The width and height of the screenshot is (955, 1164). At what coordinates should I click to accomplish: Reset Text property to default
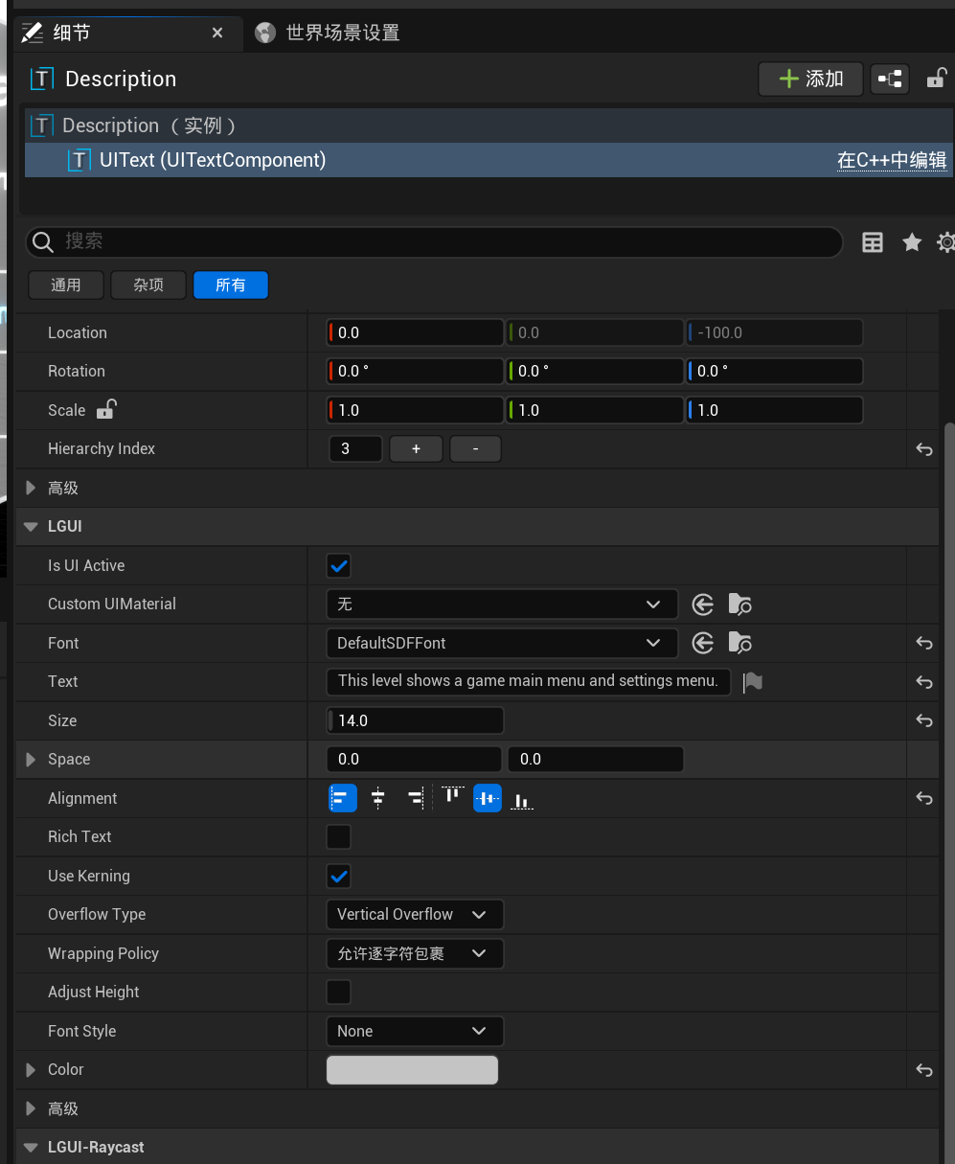923,682
